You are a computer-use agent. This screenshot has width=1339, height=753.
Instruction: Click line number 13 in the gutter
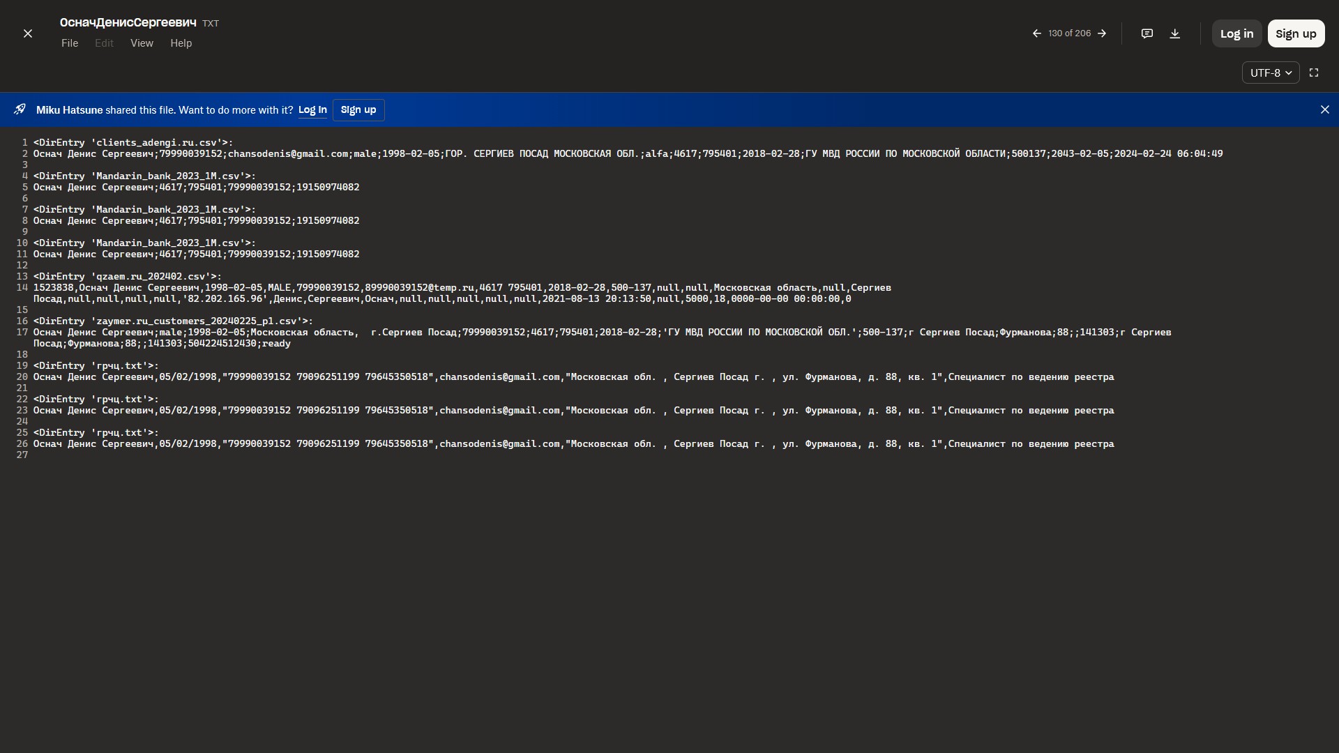click(22, 276)
